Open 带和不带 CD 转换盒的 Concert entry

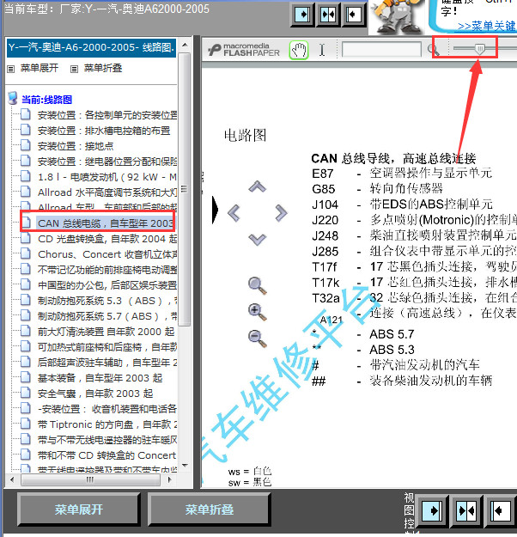(x=106, y=455)
